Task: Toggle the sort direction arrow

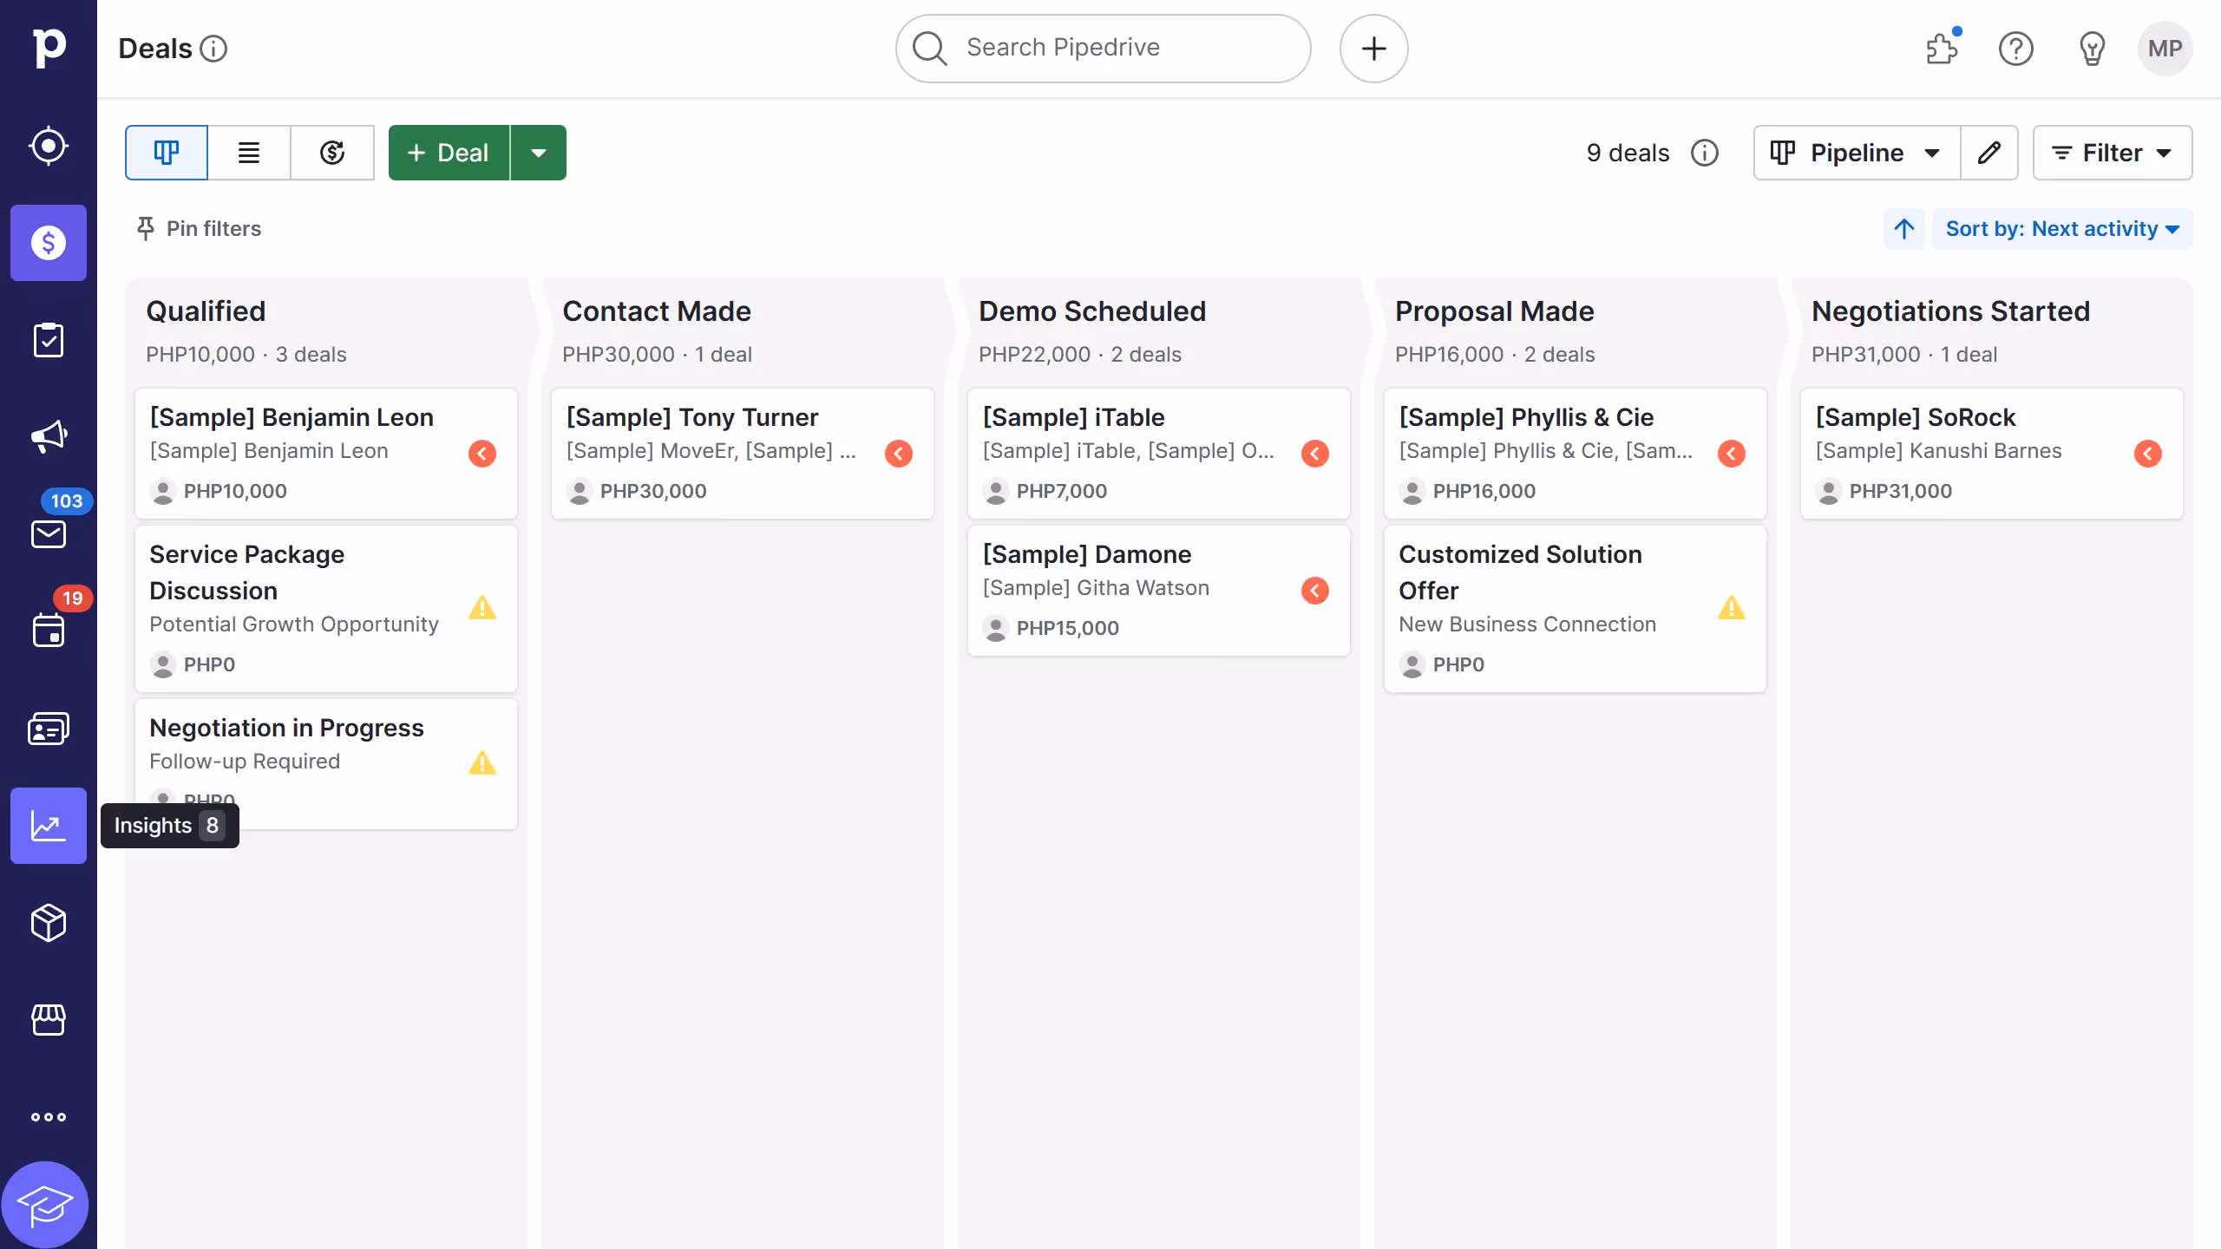Action: point(1904,228)
